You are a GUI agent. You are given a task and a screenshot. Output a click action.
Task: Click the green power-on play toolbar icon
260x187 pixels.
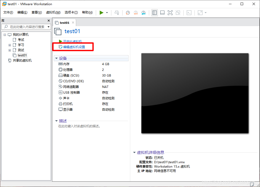[x=101, y=13]
